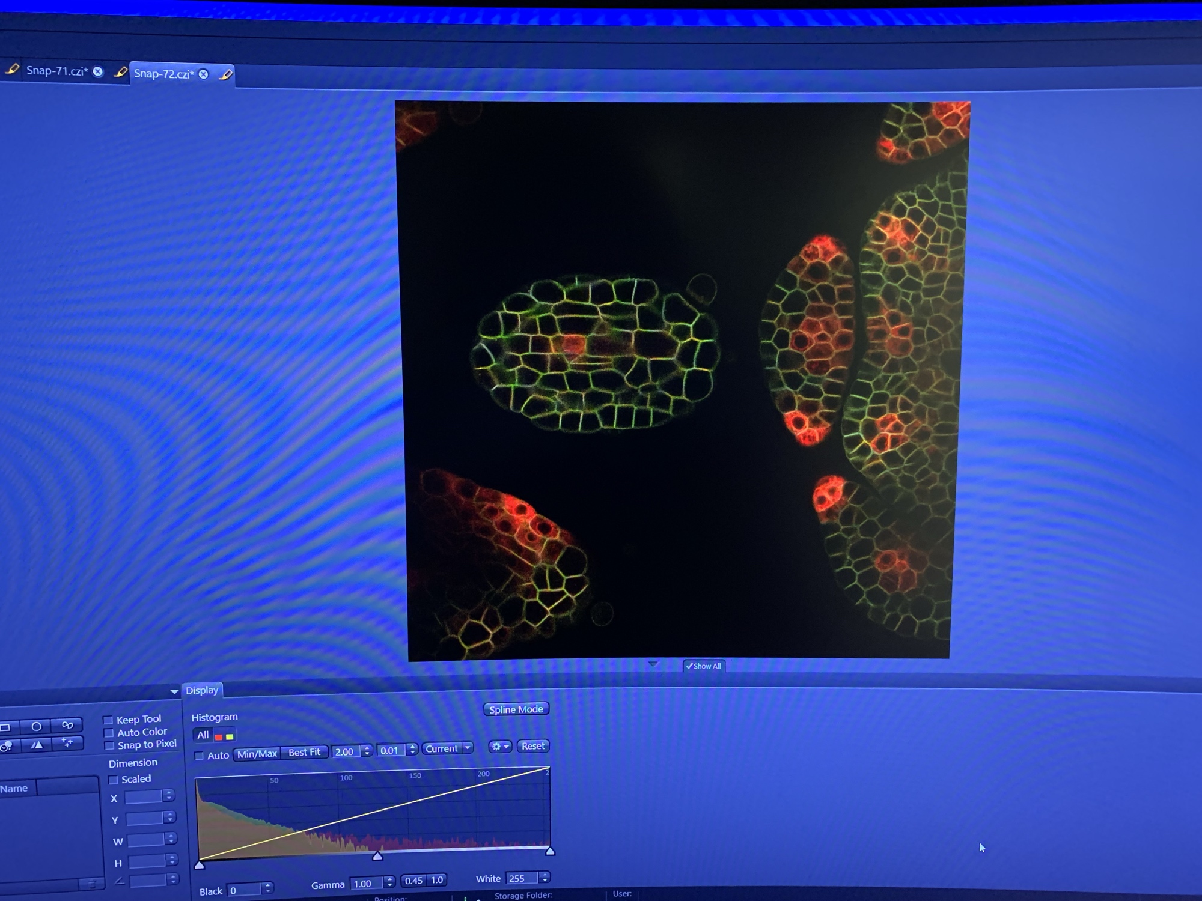The height and width of the screenshot is (901, 1202).
Task: Select the freehand loop contour tool
Action: [x=67, y=726]
